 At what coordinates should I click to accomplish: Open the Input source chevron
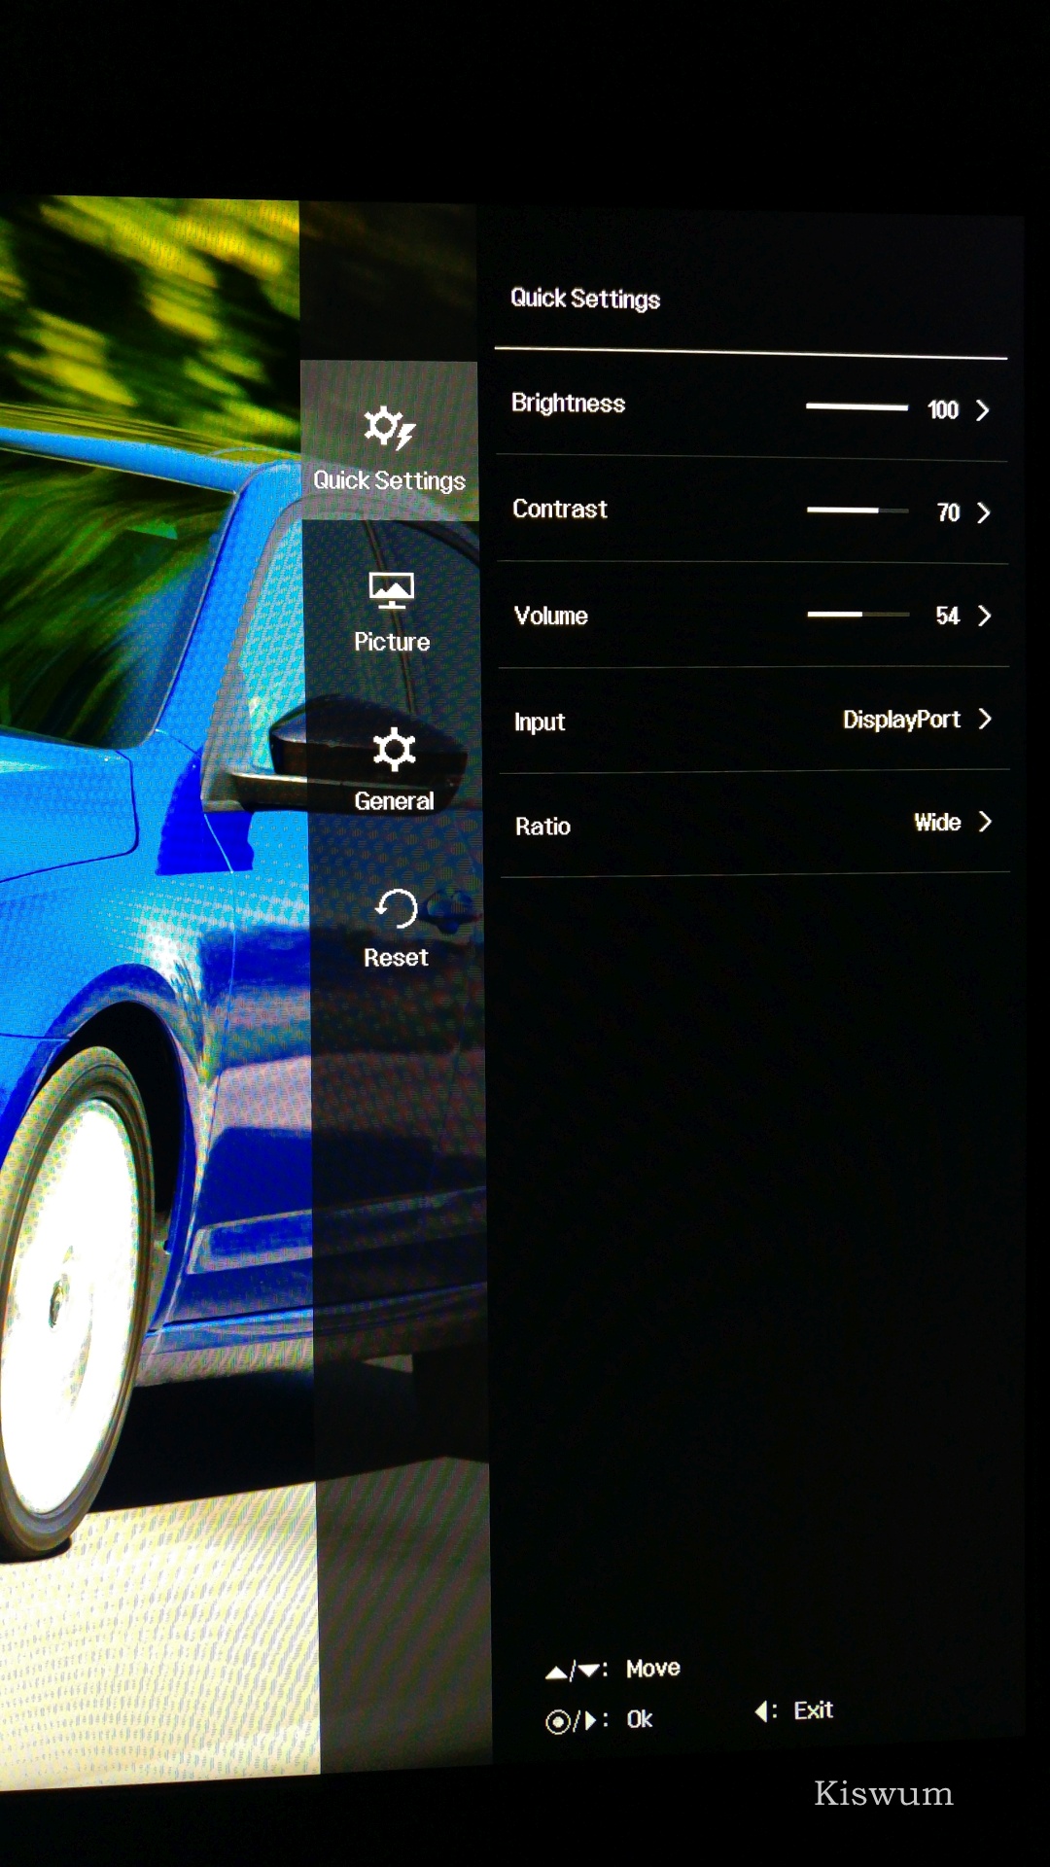[x=985, y=719]
